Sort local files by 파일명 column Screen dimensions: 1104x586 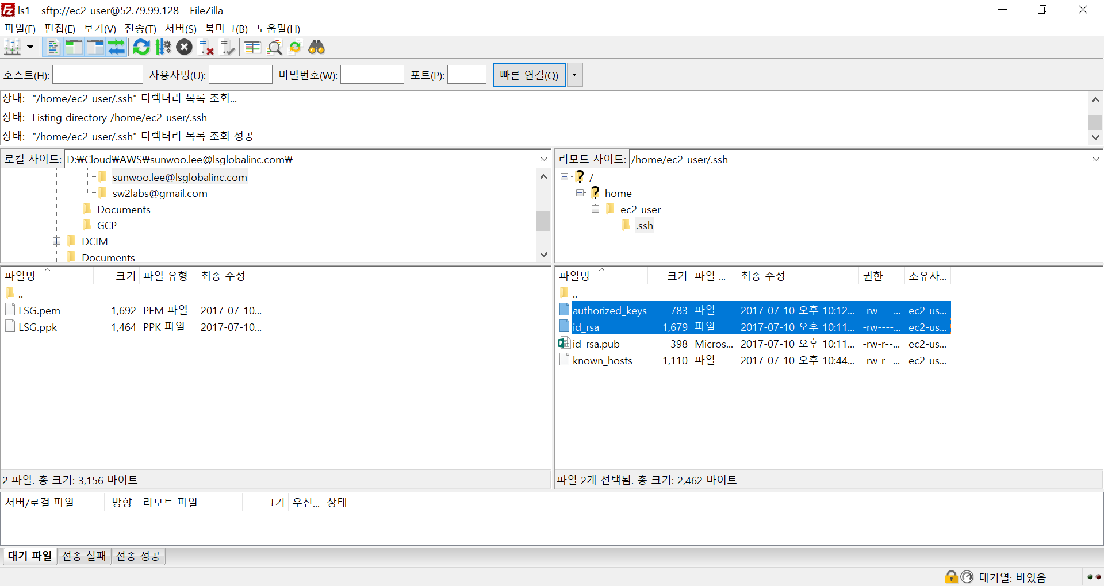pos(47,276)
